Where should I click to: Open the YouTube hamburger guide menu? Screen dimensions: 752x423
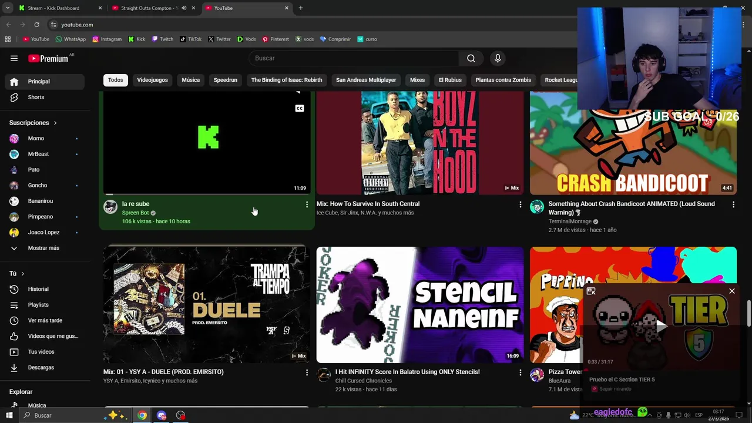[14, 58]
